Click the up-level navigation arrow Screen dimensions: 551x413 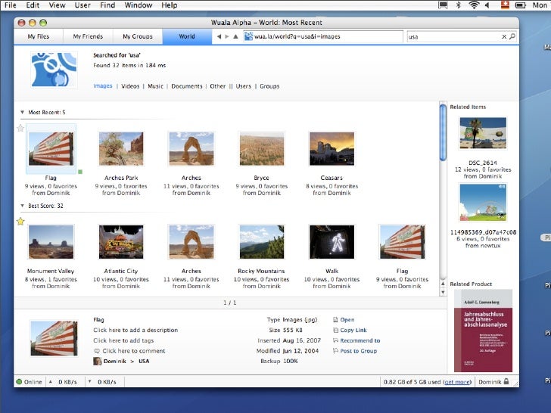[235, 36]
